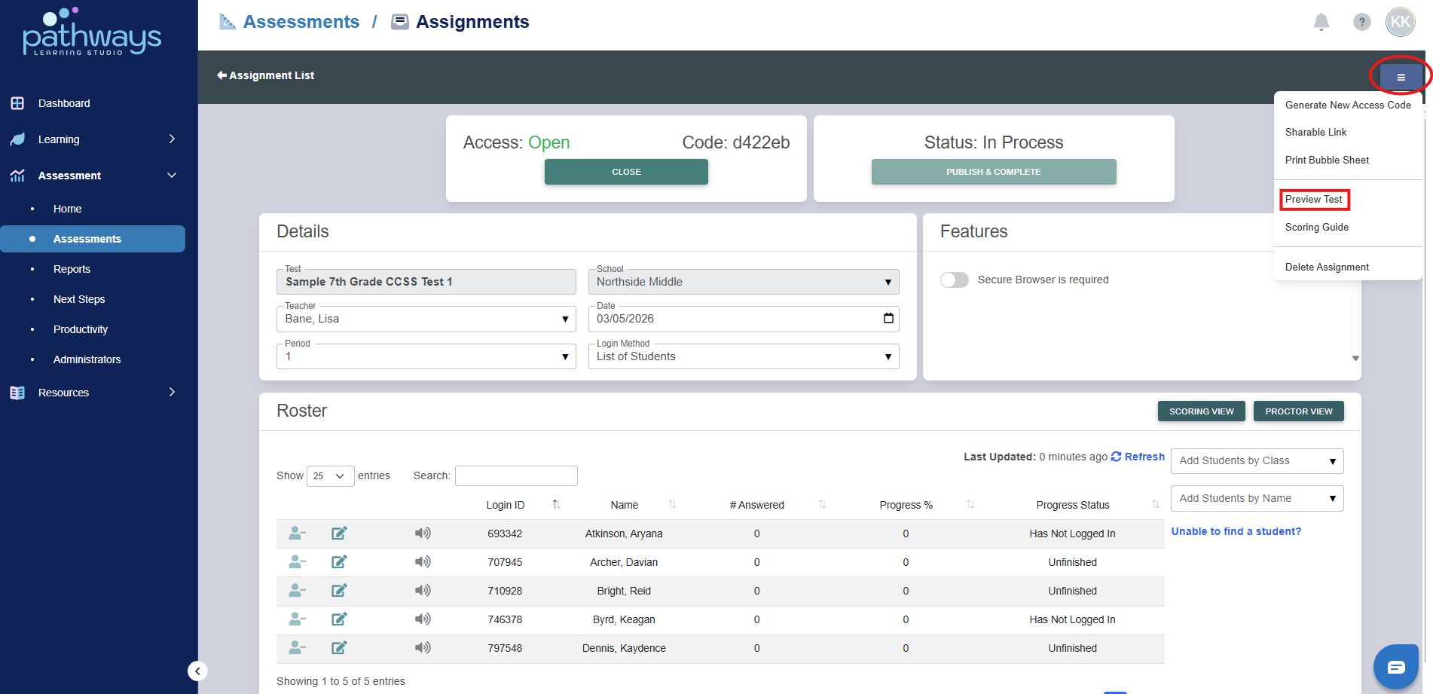Audio speaker icon for Dennis, Kaydence
Viewport: 1433px width, 694px height.
(423, 648)
